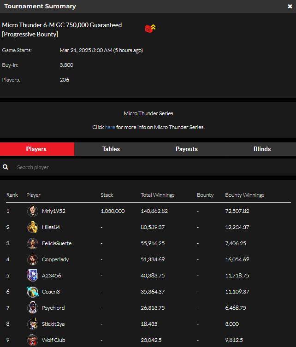This screenshot has height=347, width=296.
Task: Click total winnings 140,862.82
Action: click(x=154, y=211)
